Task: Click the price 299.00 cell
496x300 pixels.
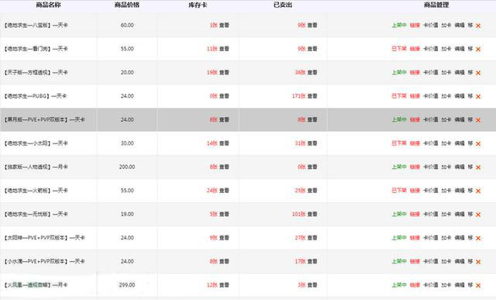Action: pyautogui.click(x=127, y=284)
